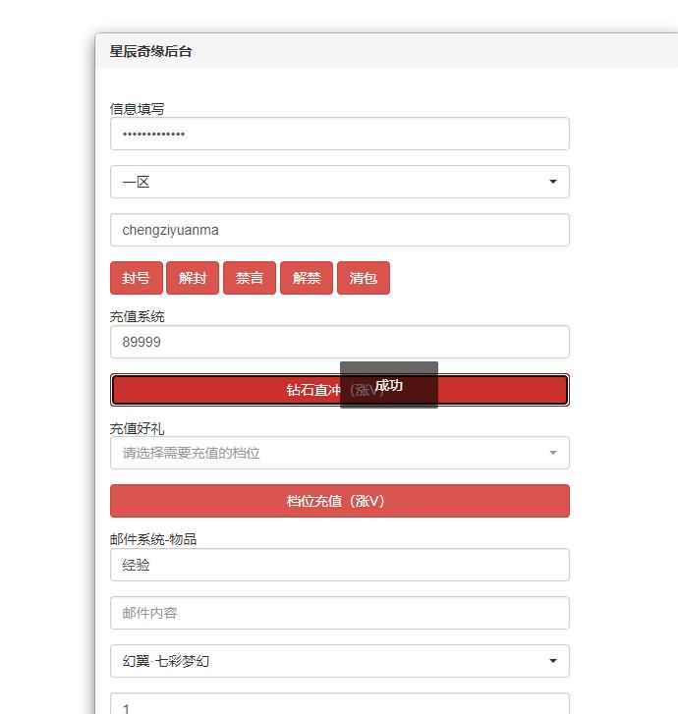Screen dimensions: 678x714
Task: Click the 星辰奇缘后台 panel header title
Action: [151, 51]
